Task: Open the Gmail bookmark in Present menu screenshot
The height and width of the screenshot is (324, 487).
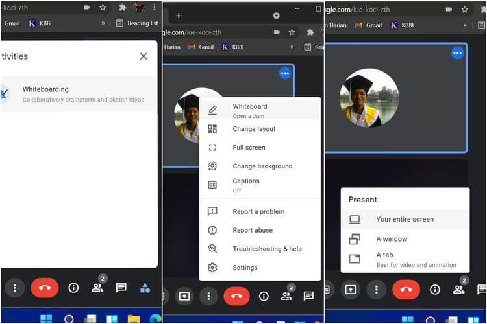Action: pyautogui.click(x=368, y=25)
